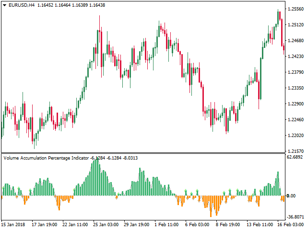Viewport: 307px width, 230px height.
Task: Select the 6 Feb 03:00 time label
Action: (197, 224)
